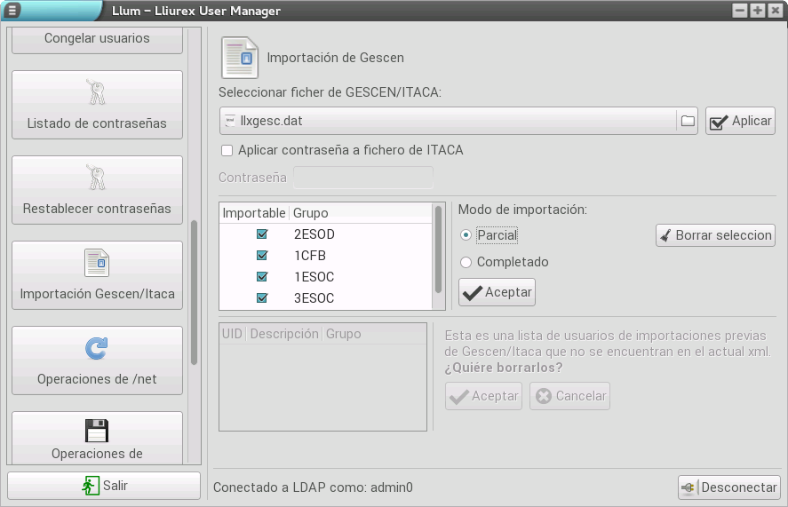The image size is (788, 507).
Task: Open Listado de contraseñas keys icon
Action: coord(96,93)
